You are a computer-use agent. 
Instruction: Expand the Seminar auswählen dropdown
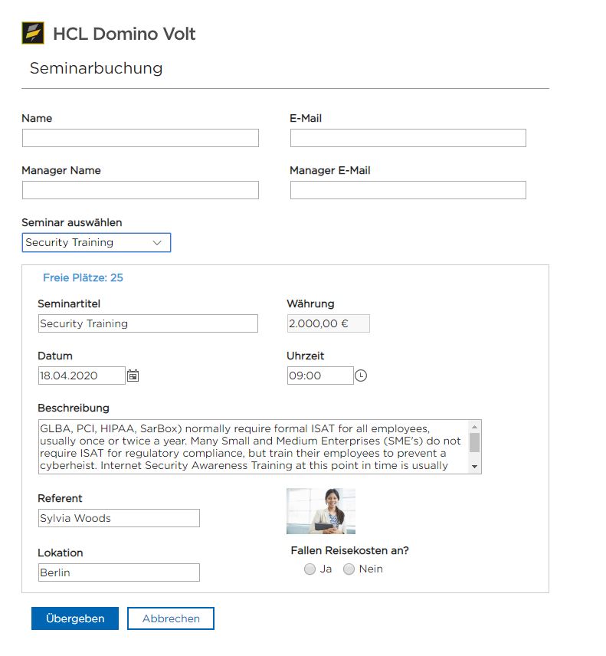(x=96, y=243)
